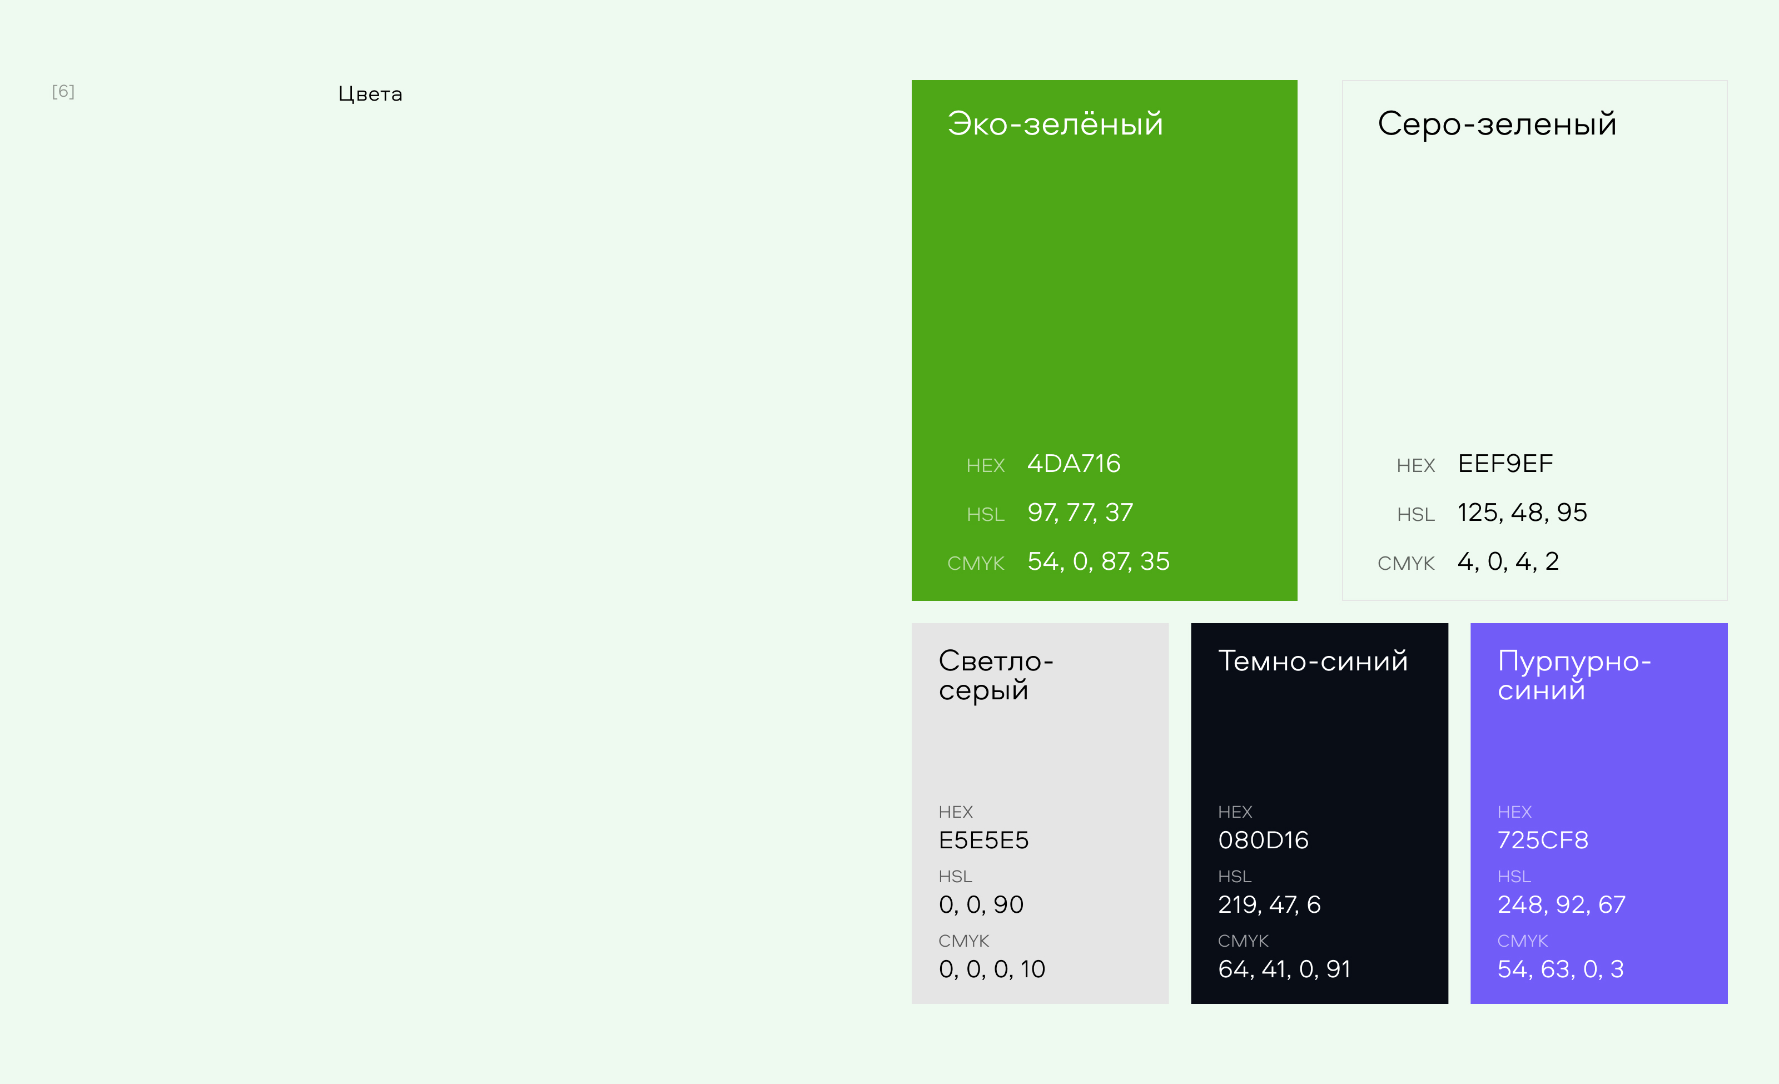The height and width of the screenshot is (1084, 1779).
Task: Select the HSL value 219, 47, 6
Action: click(1269, 905)
